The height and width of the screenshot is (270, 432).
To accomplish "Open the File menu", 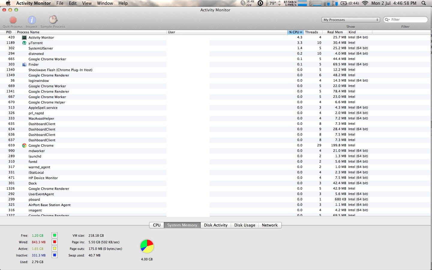I will pos(60,3).
